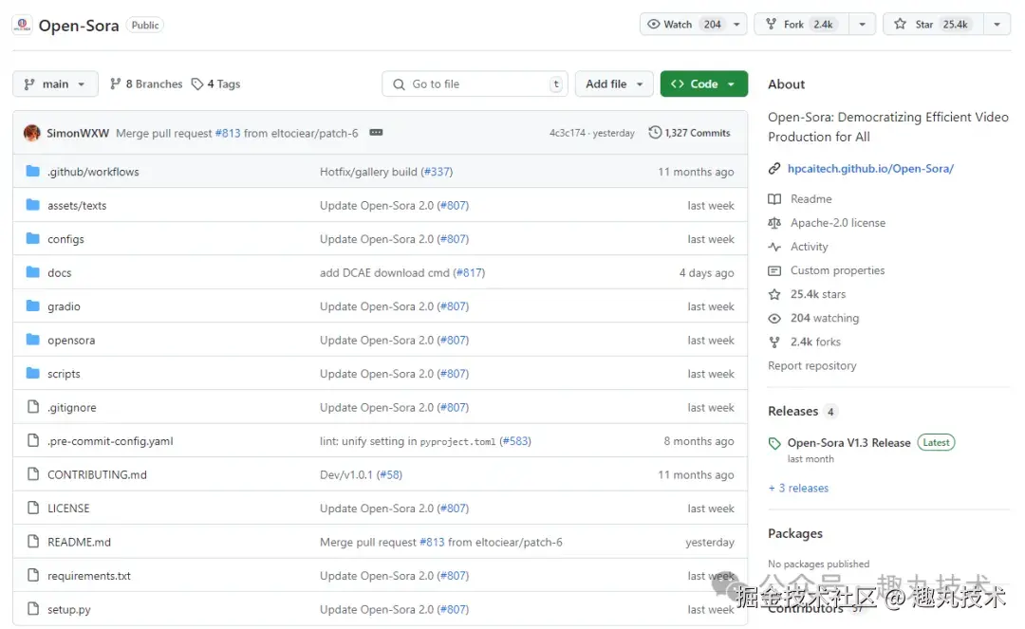Viewport: 1025px width, 629px height.
Task: Click the book icon next to Readme
Action: point(774,198)
